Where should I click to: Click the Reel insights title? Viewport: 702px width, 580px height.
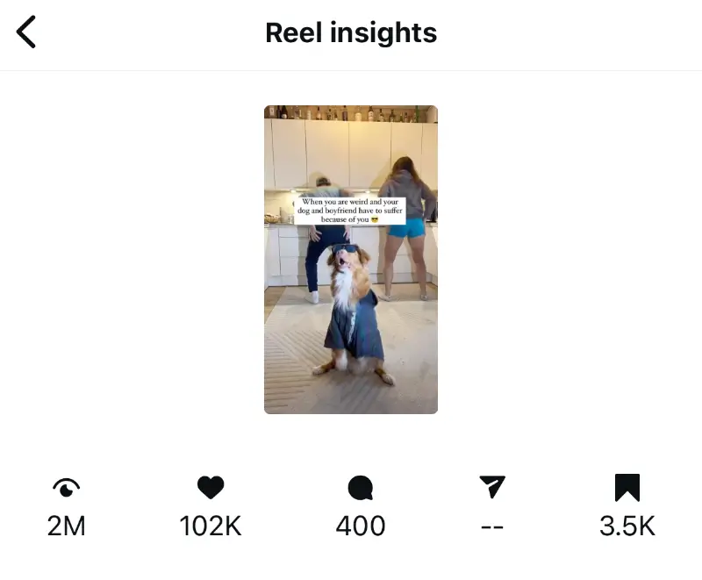tap(351, 32)
